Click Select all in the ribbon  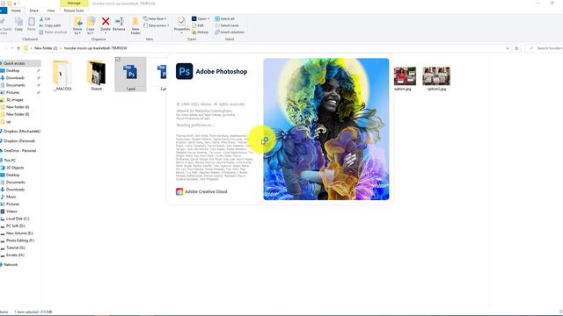(x=225, y=18)
